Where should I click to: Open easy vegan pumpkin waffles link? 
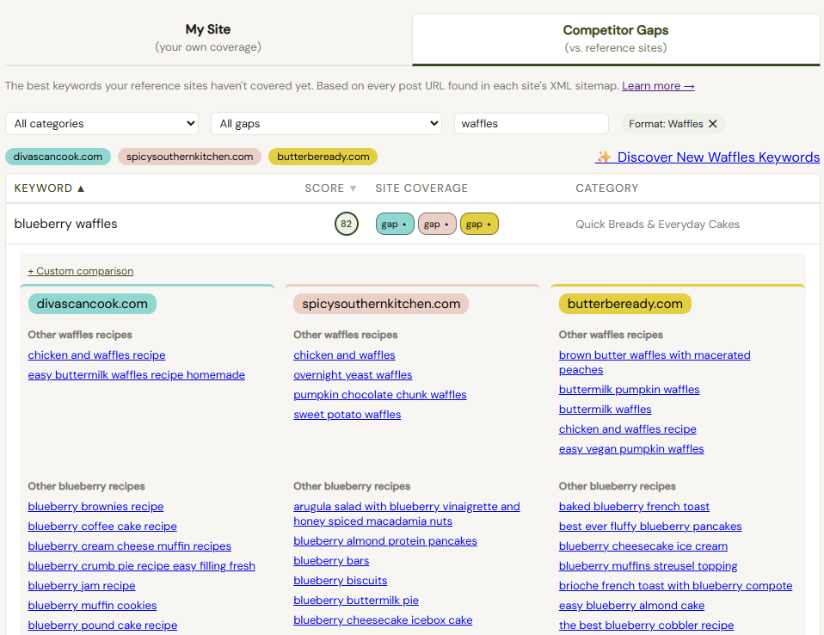tap(631, 449)
